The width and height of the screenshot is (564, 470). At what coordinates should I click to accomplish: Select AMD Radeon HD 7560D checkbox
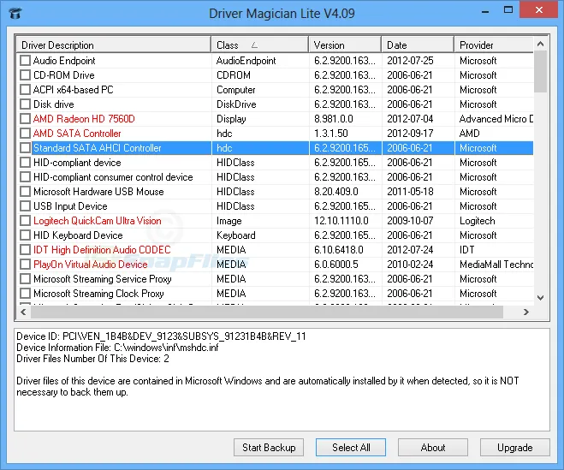(25, 119)
